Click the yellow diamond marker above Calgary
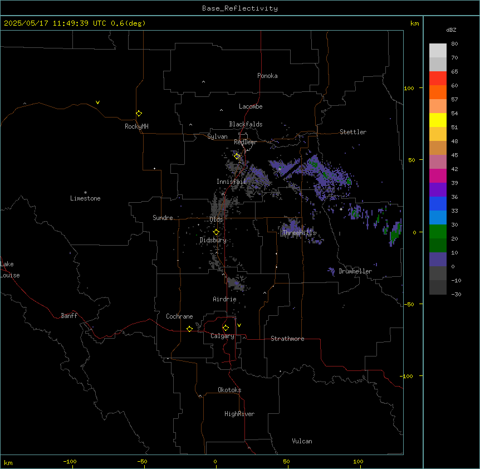The height and width of the screenshot is (469, 480). 226,328
